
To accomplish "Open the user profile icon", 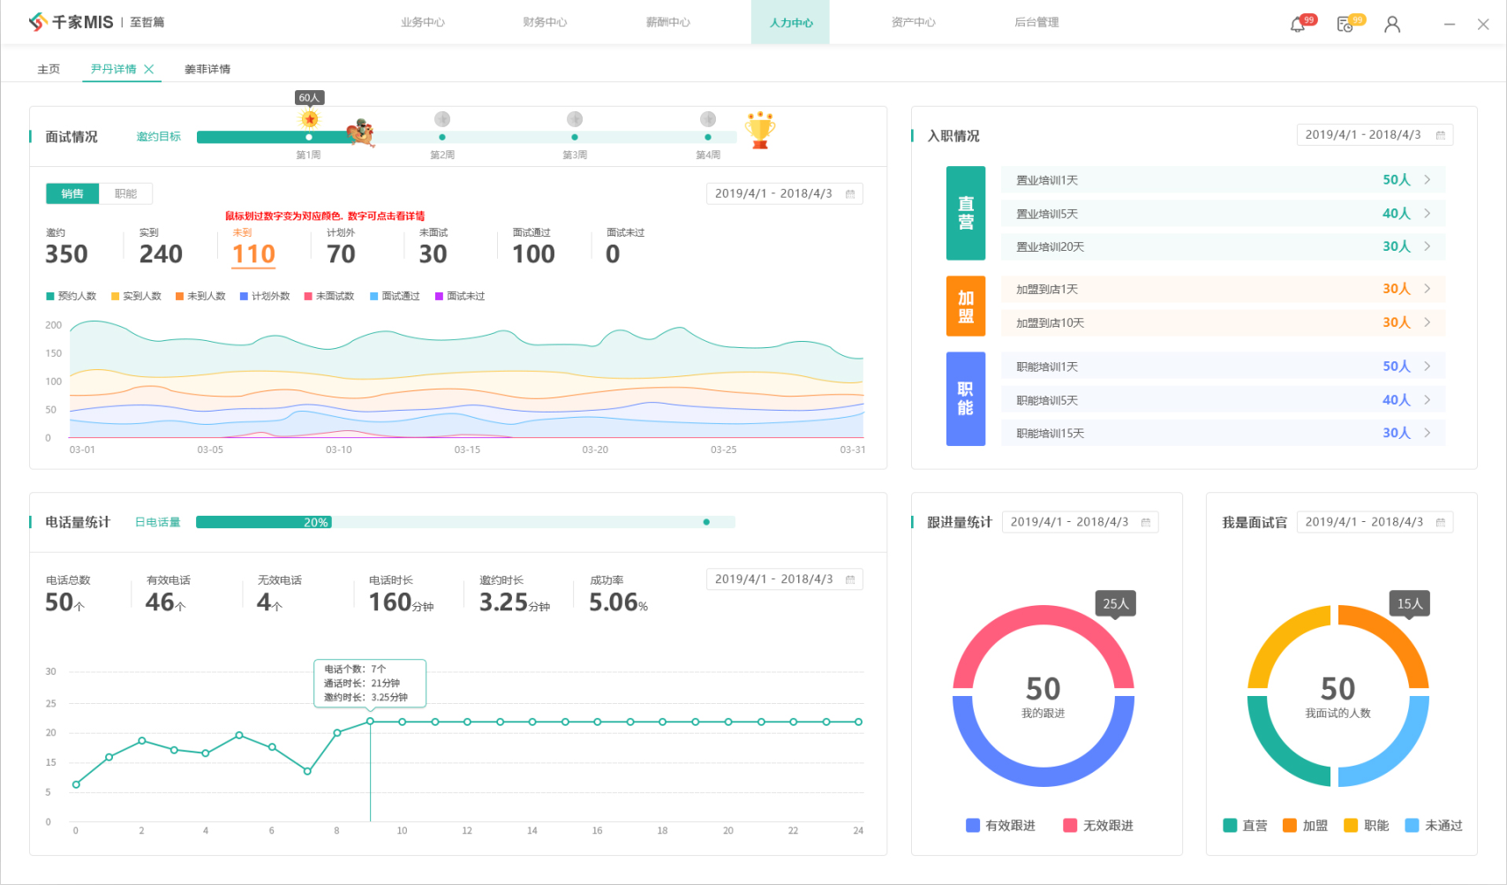I will (1392, 25).
